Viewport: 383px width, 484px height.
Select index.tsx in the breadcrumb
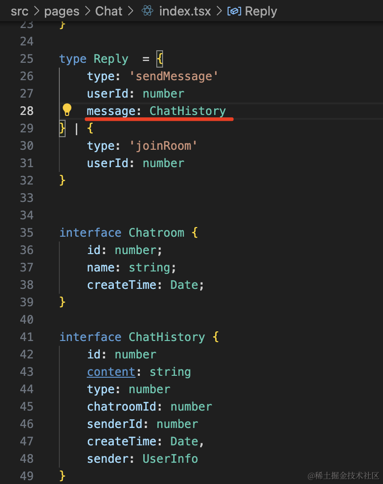185,11
